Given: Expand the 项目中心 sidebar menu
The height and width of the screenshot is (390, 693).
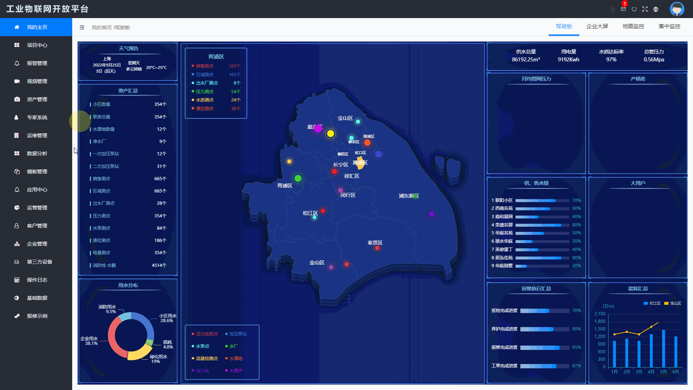Looking at the screenshot, I should pos(37,45).
